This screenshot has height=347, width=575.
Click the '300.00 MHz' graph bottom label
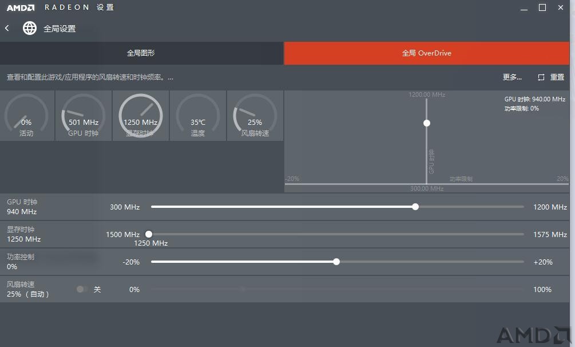(427, 188)
